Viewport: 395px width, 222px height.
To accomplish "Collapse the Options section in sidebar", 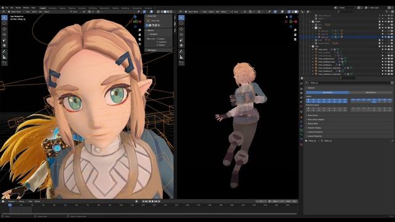I will tap(151, 30).
